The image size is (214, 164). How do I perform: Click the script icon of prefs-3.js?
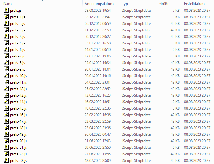[x=6, y=30]
